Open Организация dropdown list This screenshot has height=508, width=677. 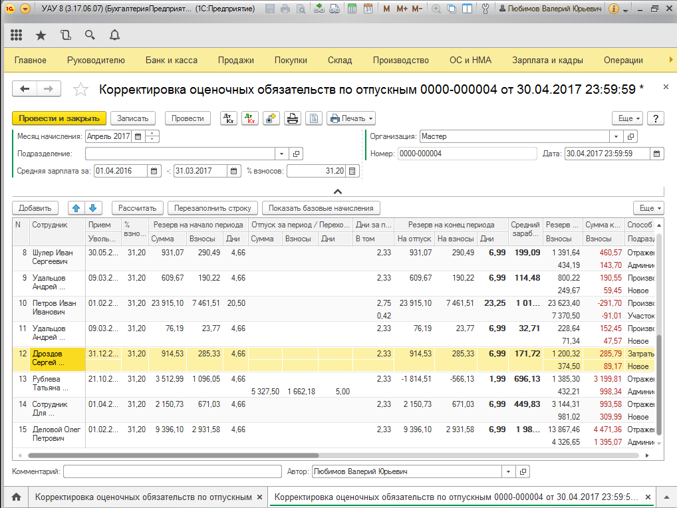[616, 136]
